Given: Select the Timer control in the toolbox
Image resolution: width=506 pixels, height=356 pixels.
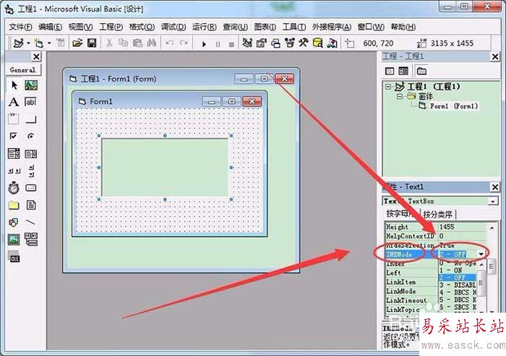Looking at the screenshot, I should point(14,188).
